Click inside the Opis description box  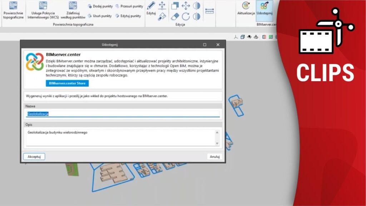[x=120, y=137]
